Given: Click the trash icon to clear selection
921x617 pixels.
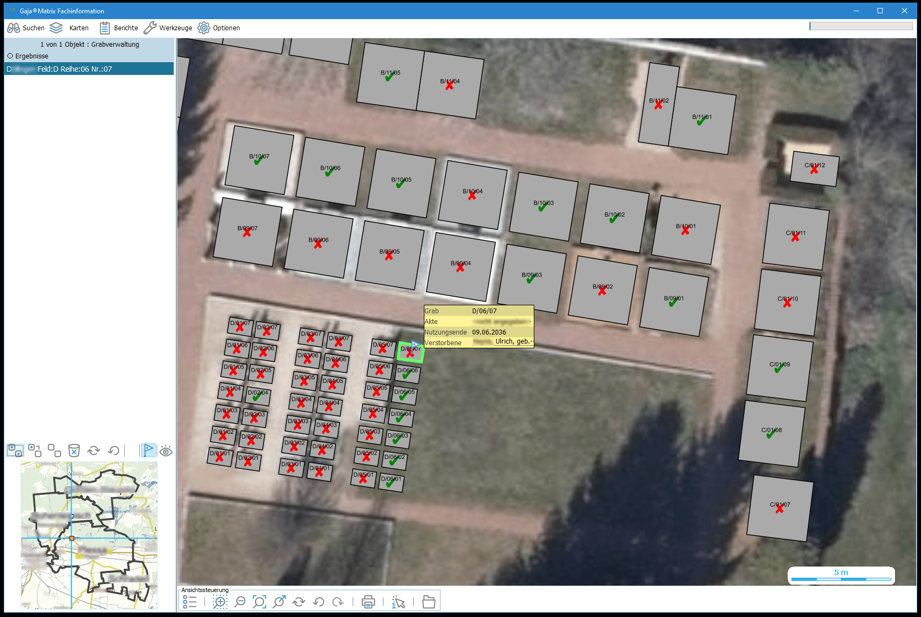Looking at the screenshot, I should coord(74,451).
